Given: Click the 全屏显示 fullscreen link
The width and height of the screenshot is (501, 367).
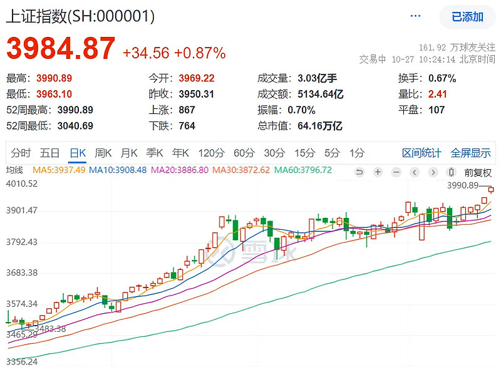Looking at the screenshot, I should (x=470, y=153).
